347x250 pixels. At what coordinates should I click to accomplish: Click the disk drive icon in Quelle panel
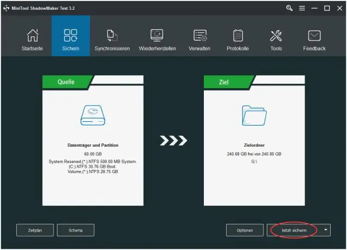pyautogui.click(x=93, y=115)
